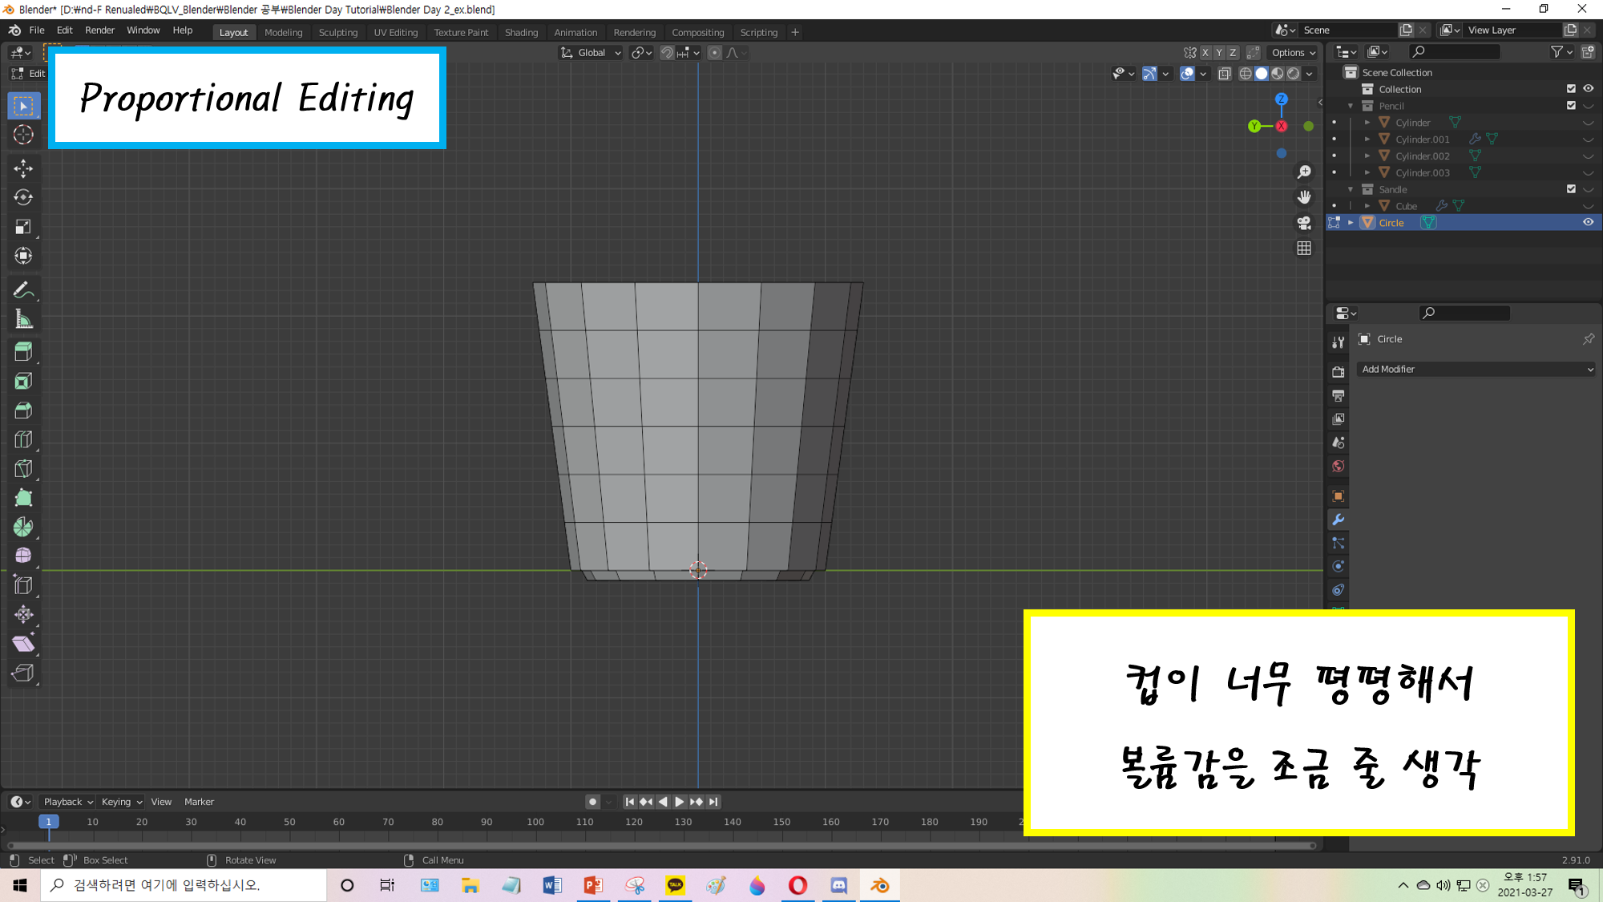1603x902 pixels.
Task: Click the viewport zoom magnifier icon
Action: click(x=1304, y=172)
